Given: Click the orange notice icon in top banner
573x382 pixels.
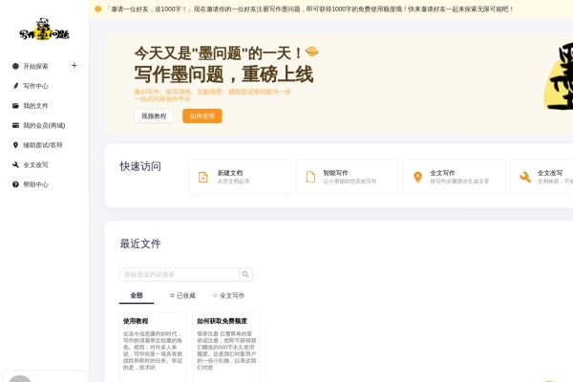Looking at the screenshot, I should click(x=98, y=9).
